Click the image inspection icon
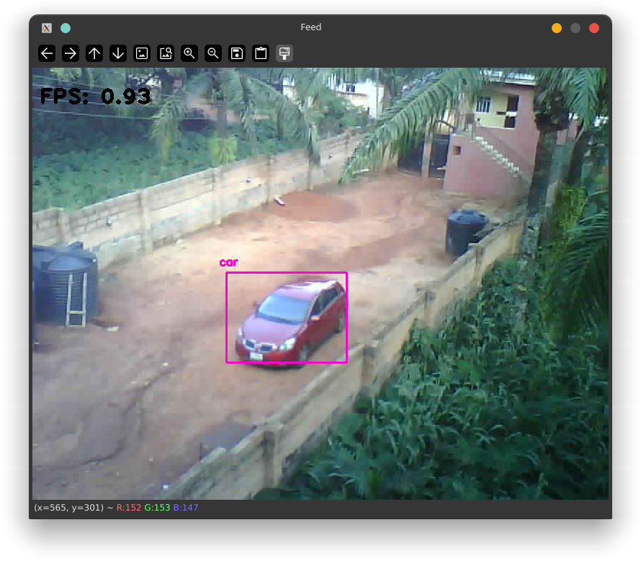Viewport: 641px width, 561px height. click(166, 53)
